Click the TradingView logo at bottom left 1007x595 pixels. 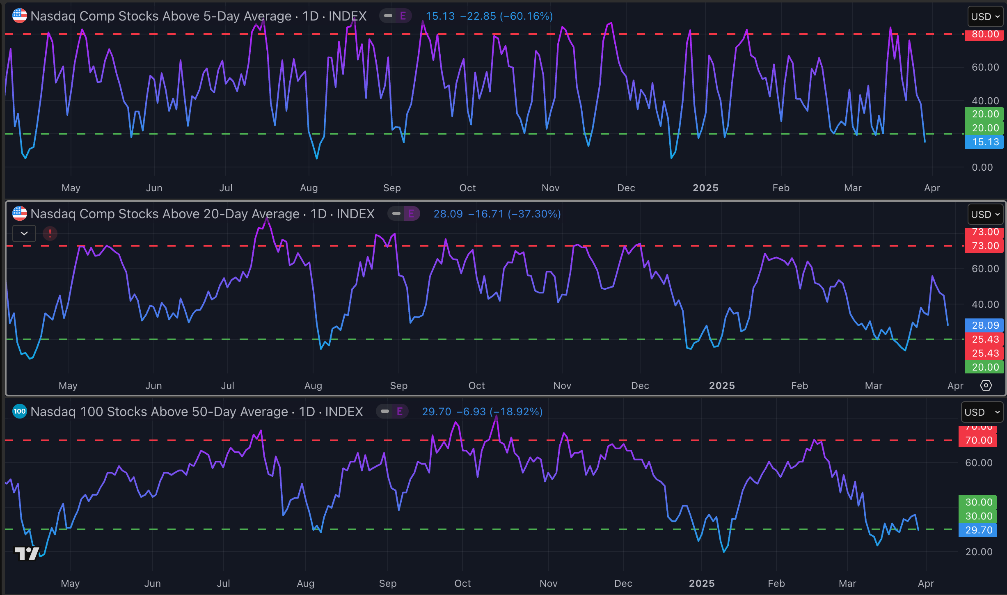(x=27, y=553)
